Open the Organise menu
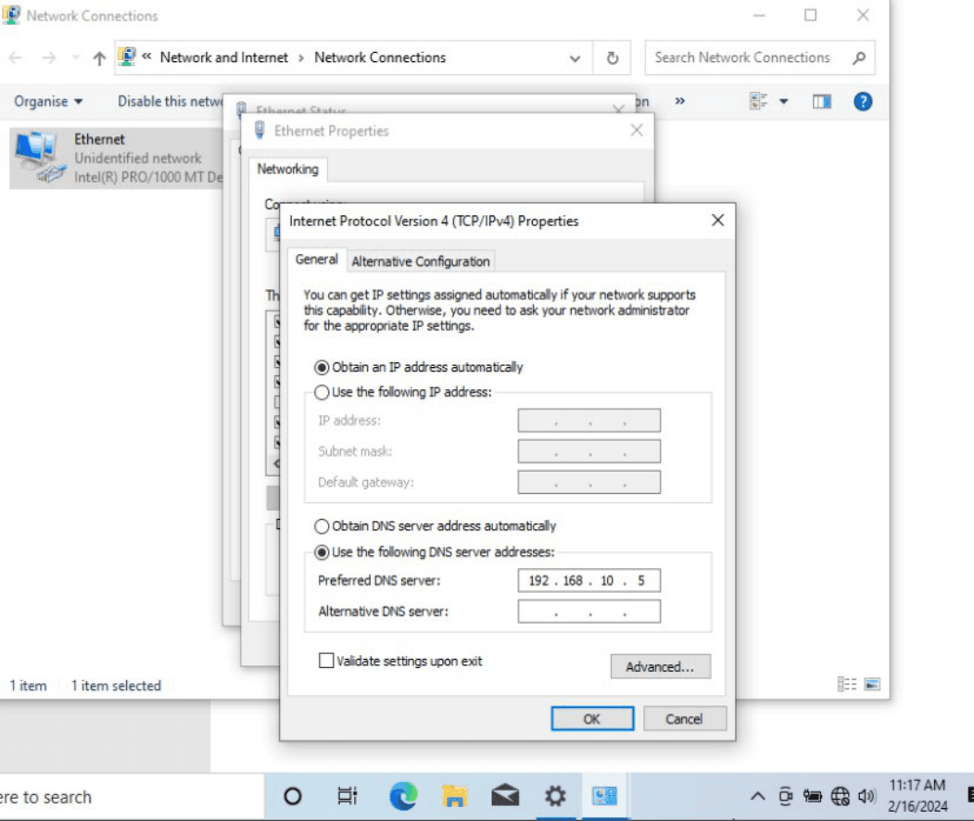 pos(48,101)
